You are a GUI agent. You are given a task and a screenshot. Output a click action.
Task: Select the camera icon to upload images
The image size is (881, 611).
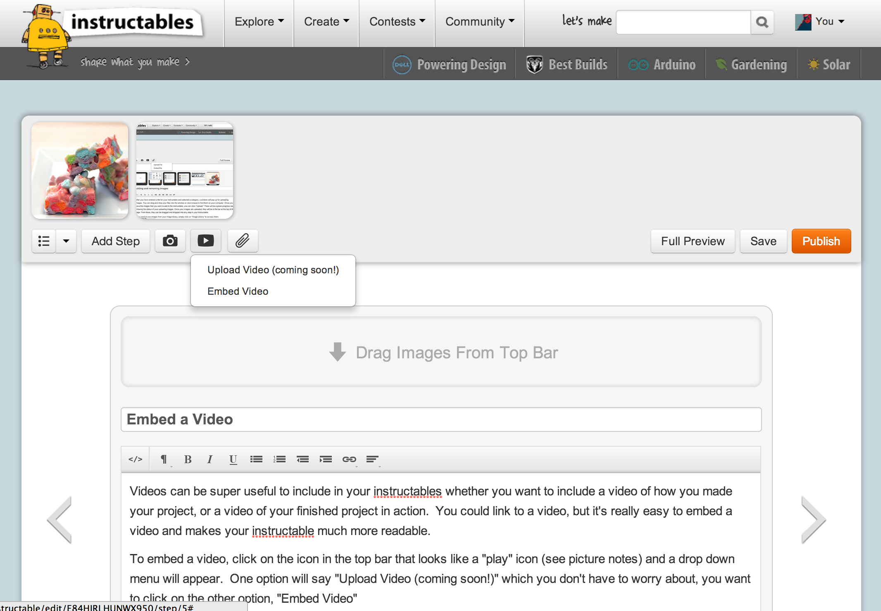(x=170, y=241)
